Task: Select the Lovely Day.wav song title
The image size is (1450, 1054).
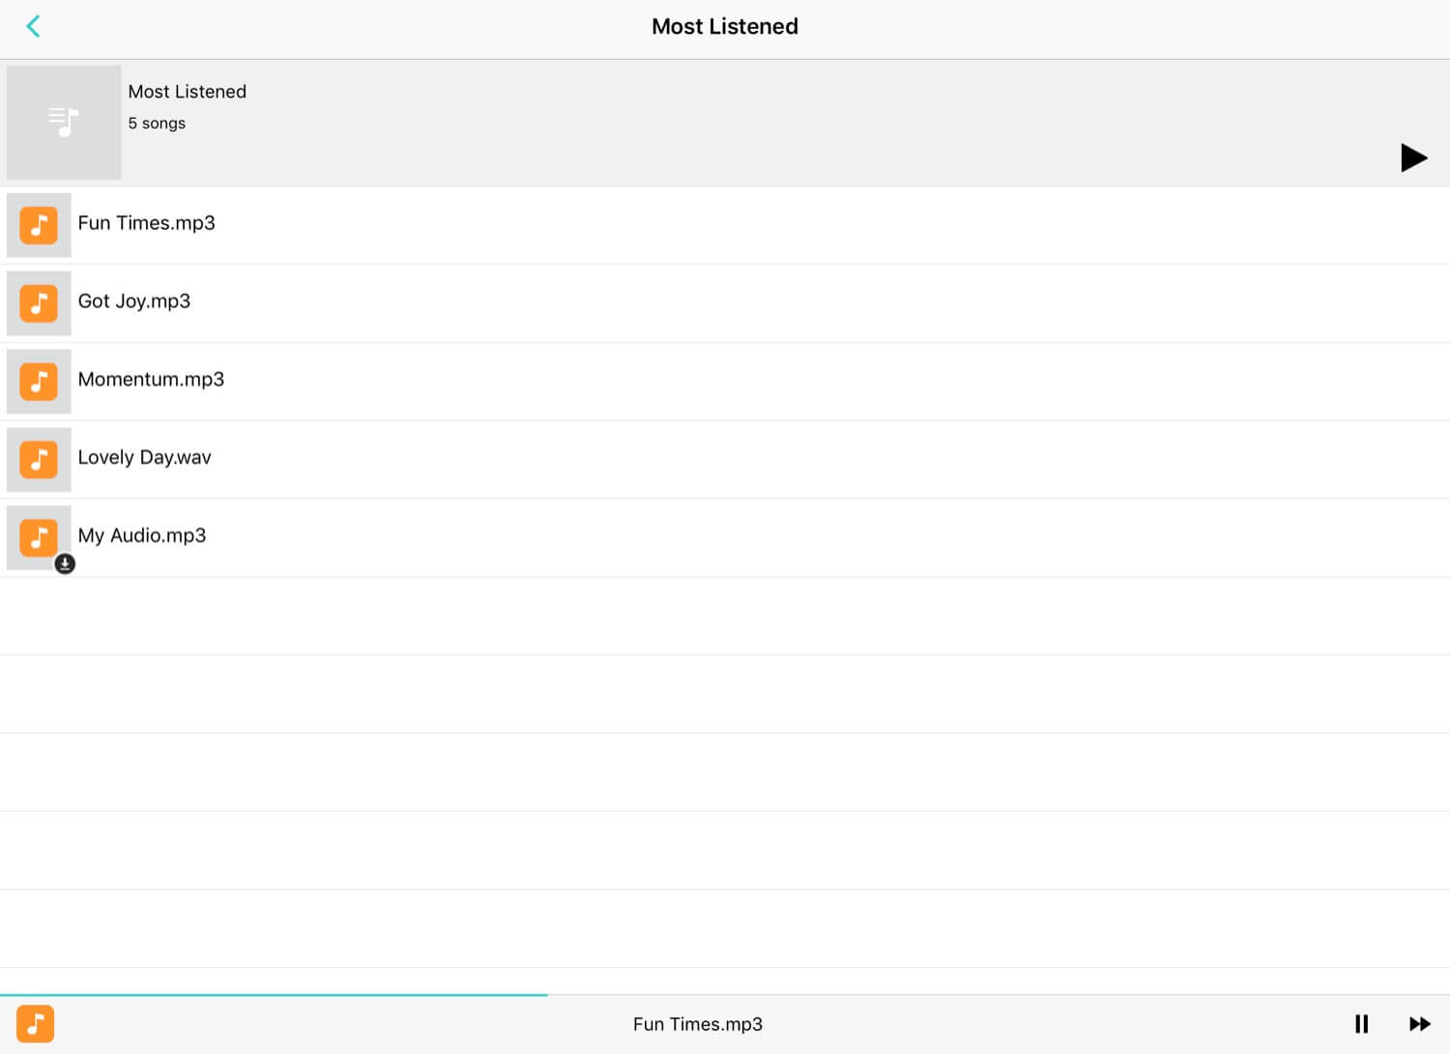Action: pyautogui.click(x=145, y=458)
